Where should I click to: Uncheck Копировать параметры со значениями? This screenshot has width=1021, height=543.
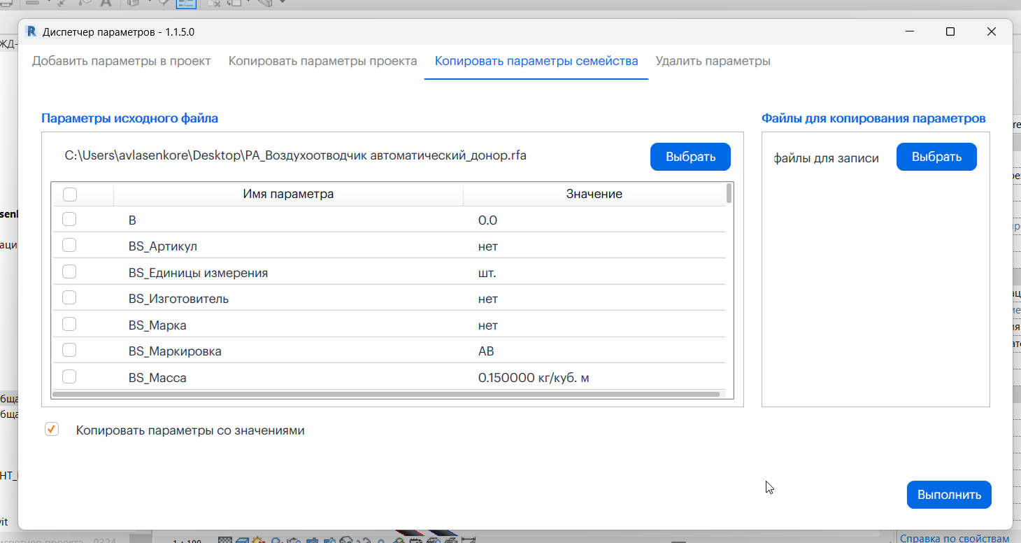pyautogui.click(x=52, y=430)
